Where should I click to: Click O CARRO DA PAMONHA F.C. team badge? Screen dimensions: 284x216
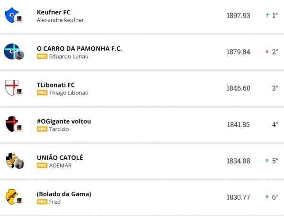coord(11,51)
